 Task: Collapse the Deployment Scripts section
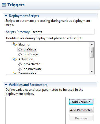(6, 16)
